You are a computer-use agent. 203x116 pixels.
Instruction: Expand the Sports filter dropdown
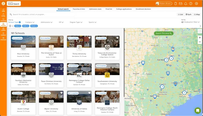[x=92, y=22]
